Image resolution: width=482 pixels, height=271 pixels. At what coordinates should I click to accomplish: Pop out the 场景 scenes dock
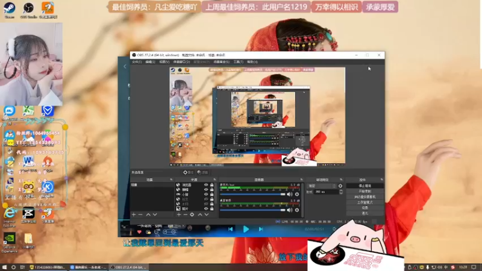(x=171, y=179)
